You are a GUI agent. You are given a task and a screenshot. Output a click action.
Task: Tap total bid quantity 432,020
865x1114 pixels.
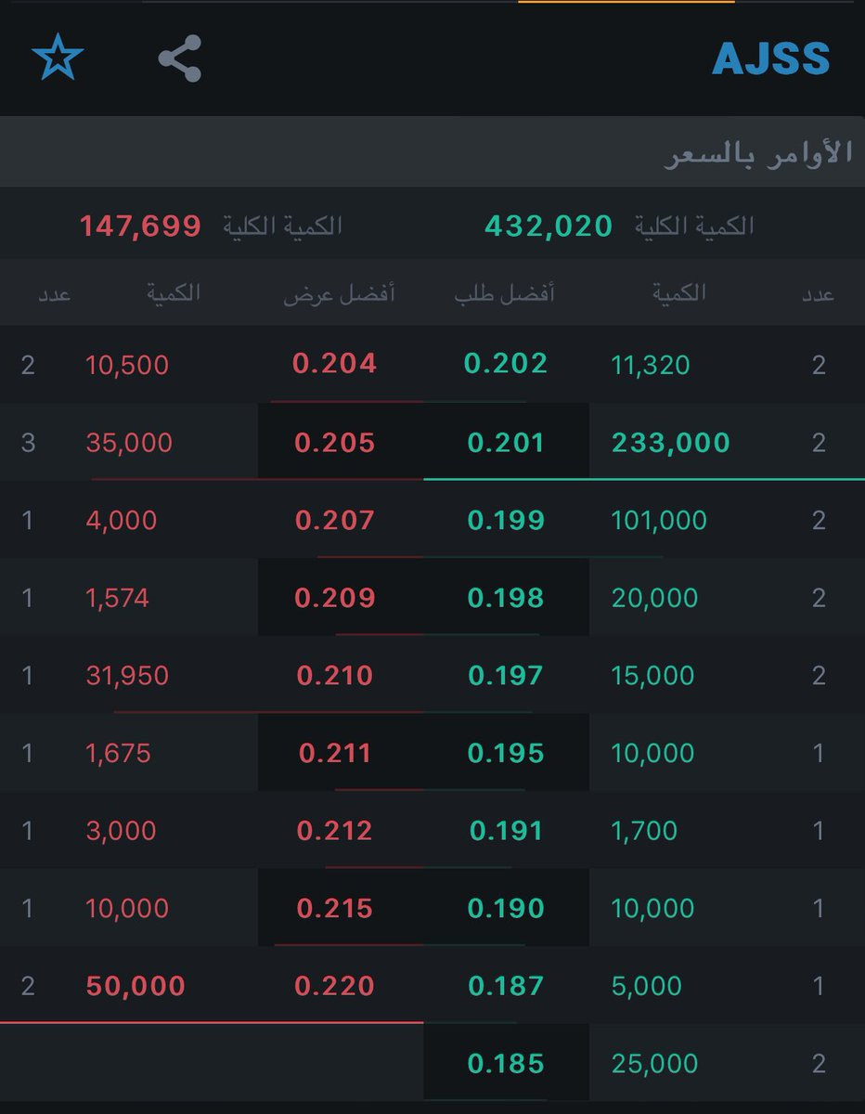click(548, 226)
